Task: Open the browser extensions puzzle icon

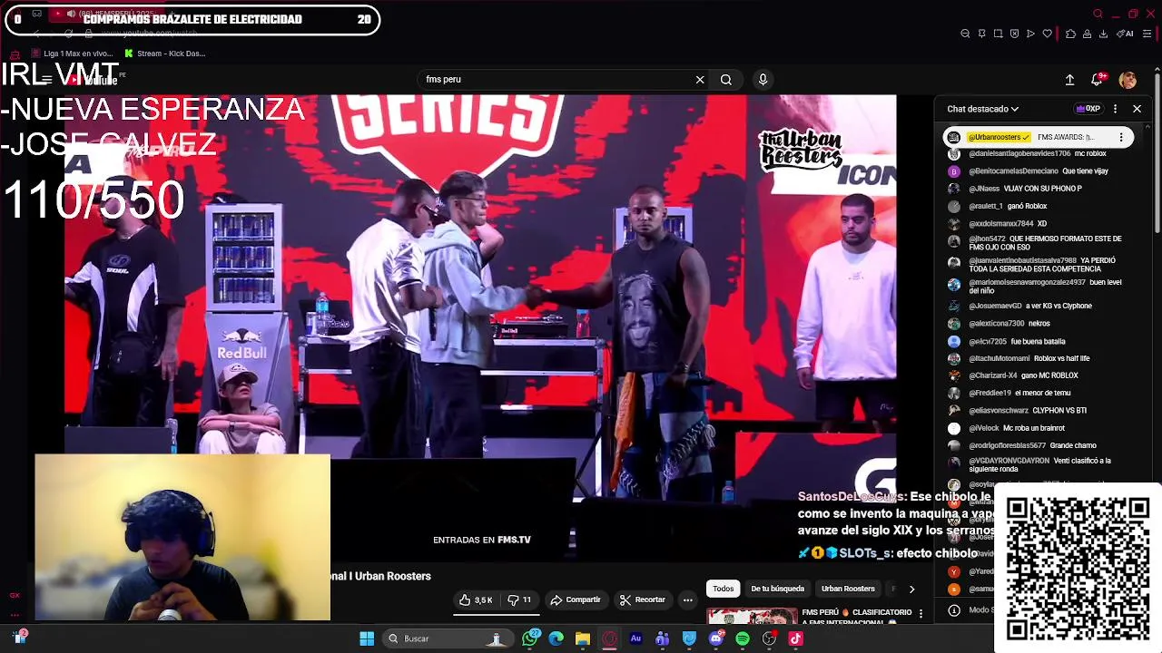Action: pyautogui.click(x=1070, y=34)
